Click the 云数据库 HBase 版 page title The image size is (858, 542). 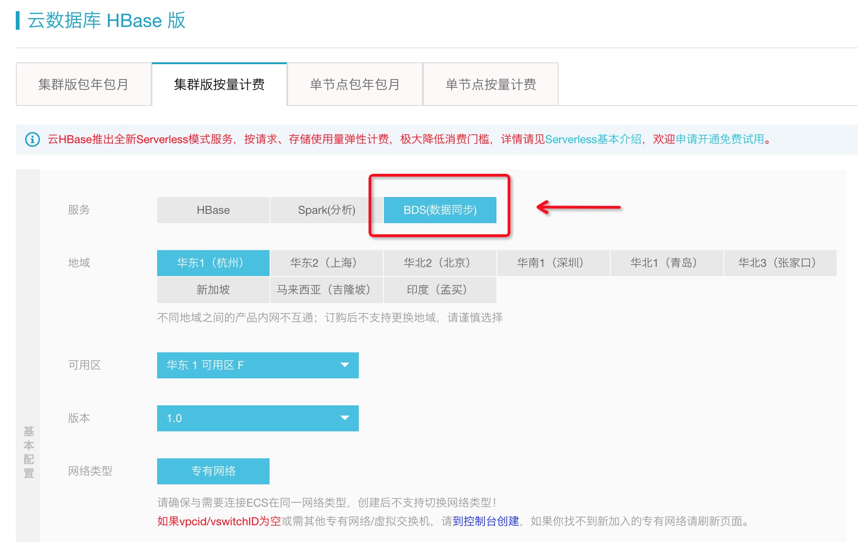coord(106,20)
